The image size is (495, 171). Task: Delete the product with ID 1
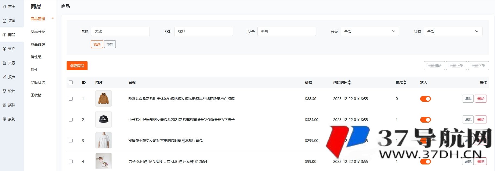[481, 99]
